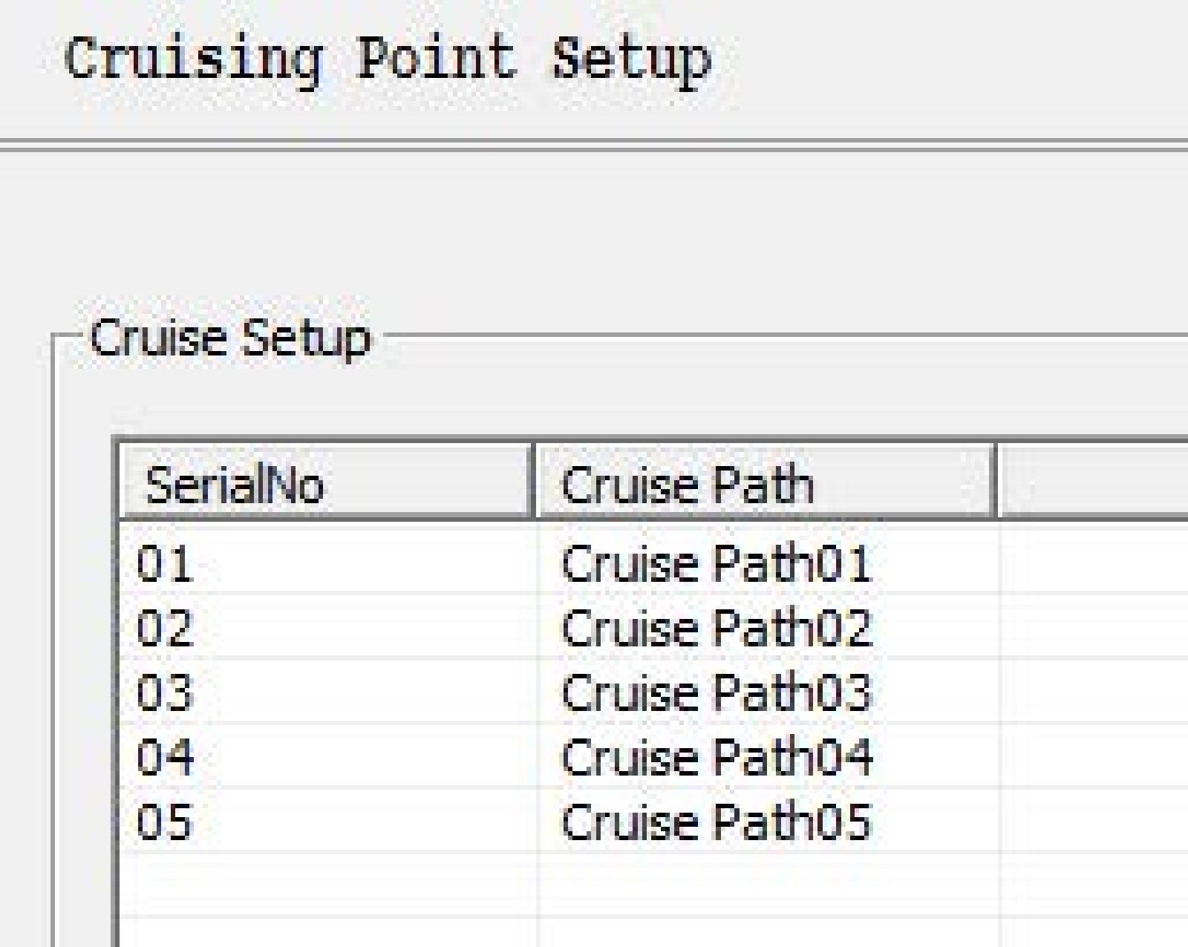Viewport: 1188px width, 947px height.
Task: Click the Cruise Path column header
Action: (765, 482)
